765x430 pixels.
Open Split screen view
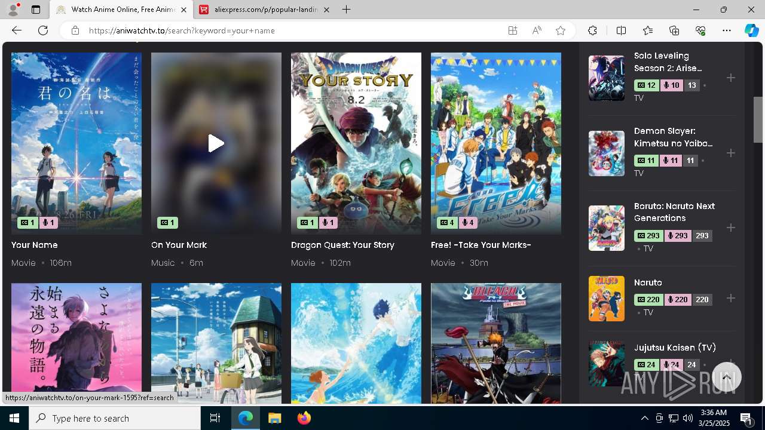click(x=621, y=30)
